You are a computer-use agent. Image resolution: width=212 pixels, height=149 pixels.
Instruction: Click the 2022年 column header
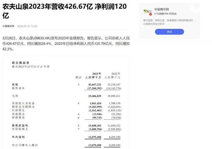[x=116, y=74]
